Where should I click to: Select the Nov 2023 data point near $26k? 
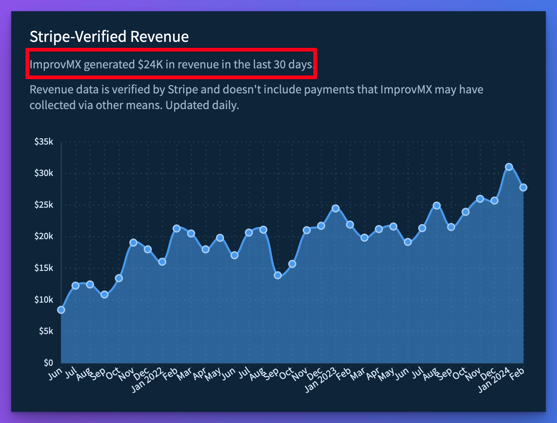(x=480, y=199)
